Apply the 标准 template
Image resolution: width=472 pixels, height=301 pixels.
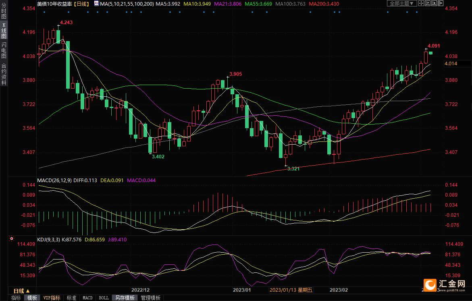[71, 298]
